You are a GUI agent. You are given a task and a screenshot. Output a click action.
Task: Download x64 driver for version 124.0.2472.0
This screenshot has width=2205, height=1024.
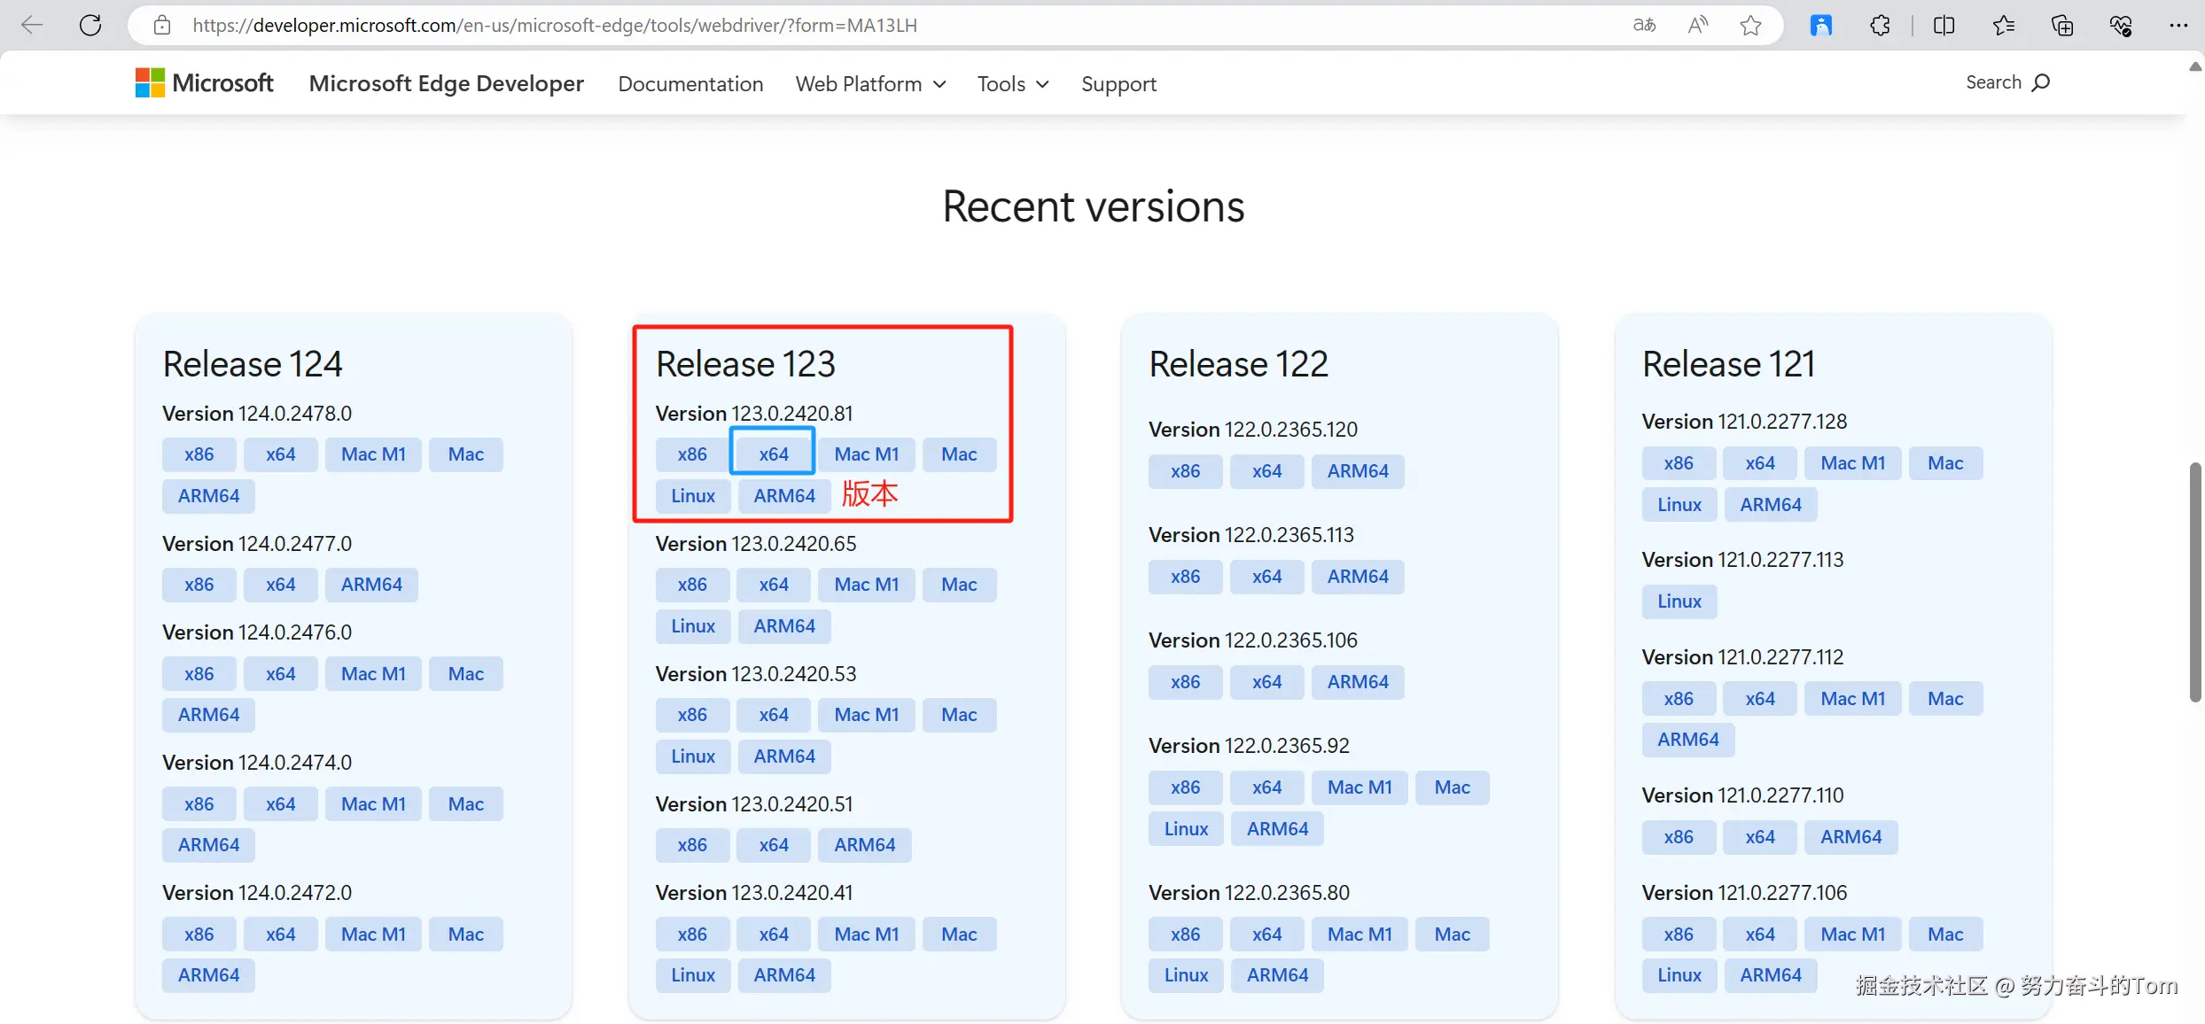pos(280,935)
